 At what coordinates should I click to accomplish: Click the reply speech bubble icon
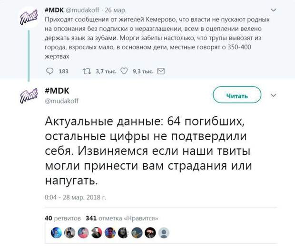pos(50,71)
